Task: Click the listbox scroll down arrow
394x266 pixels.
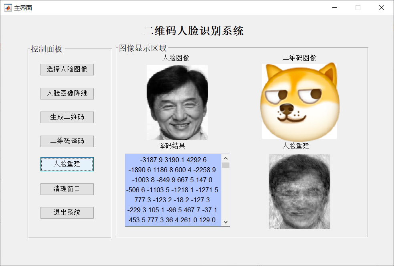Action: (226, 222)
